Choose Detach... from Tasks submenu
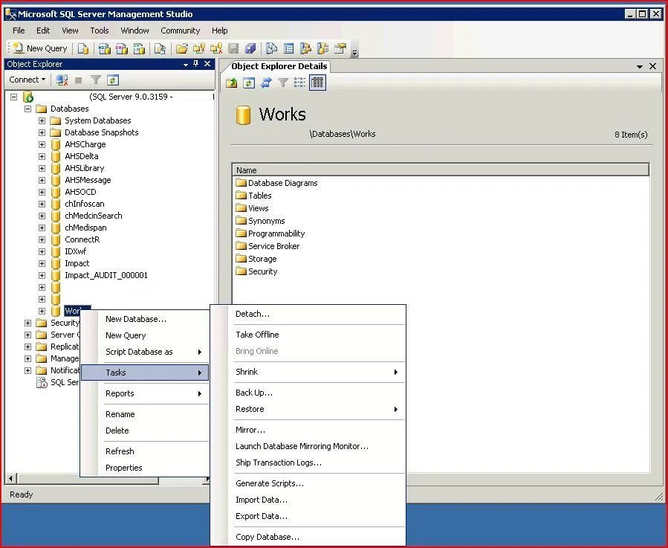The width and height of the screenshot is (668, 548). 309,314
